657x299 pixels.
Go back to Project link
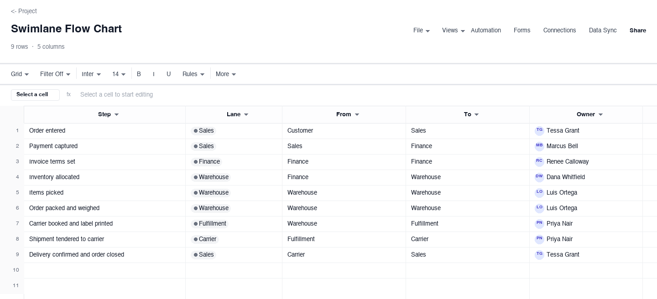[24, 11]
